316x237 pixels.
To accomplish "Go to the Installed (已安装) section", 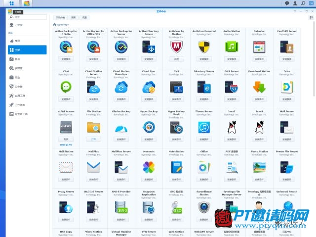I will pos(27,25).
